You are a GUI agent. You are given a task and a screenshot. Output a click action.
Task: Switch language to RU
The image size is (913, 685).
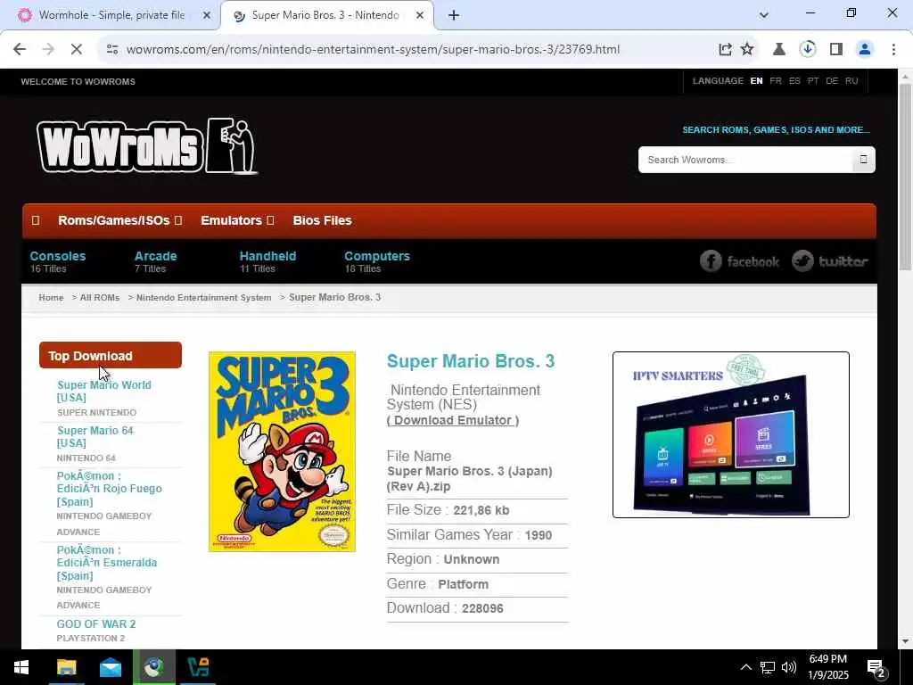(x=851, y=81)
